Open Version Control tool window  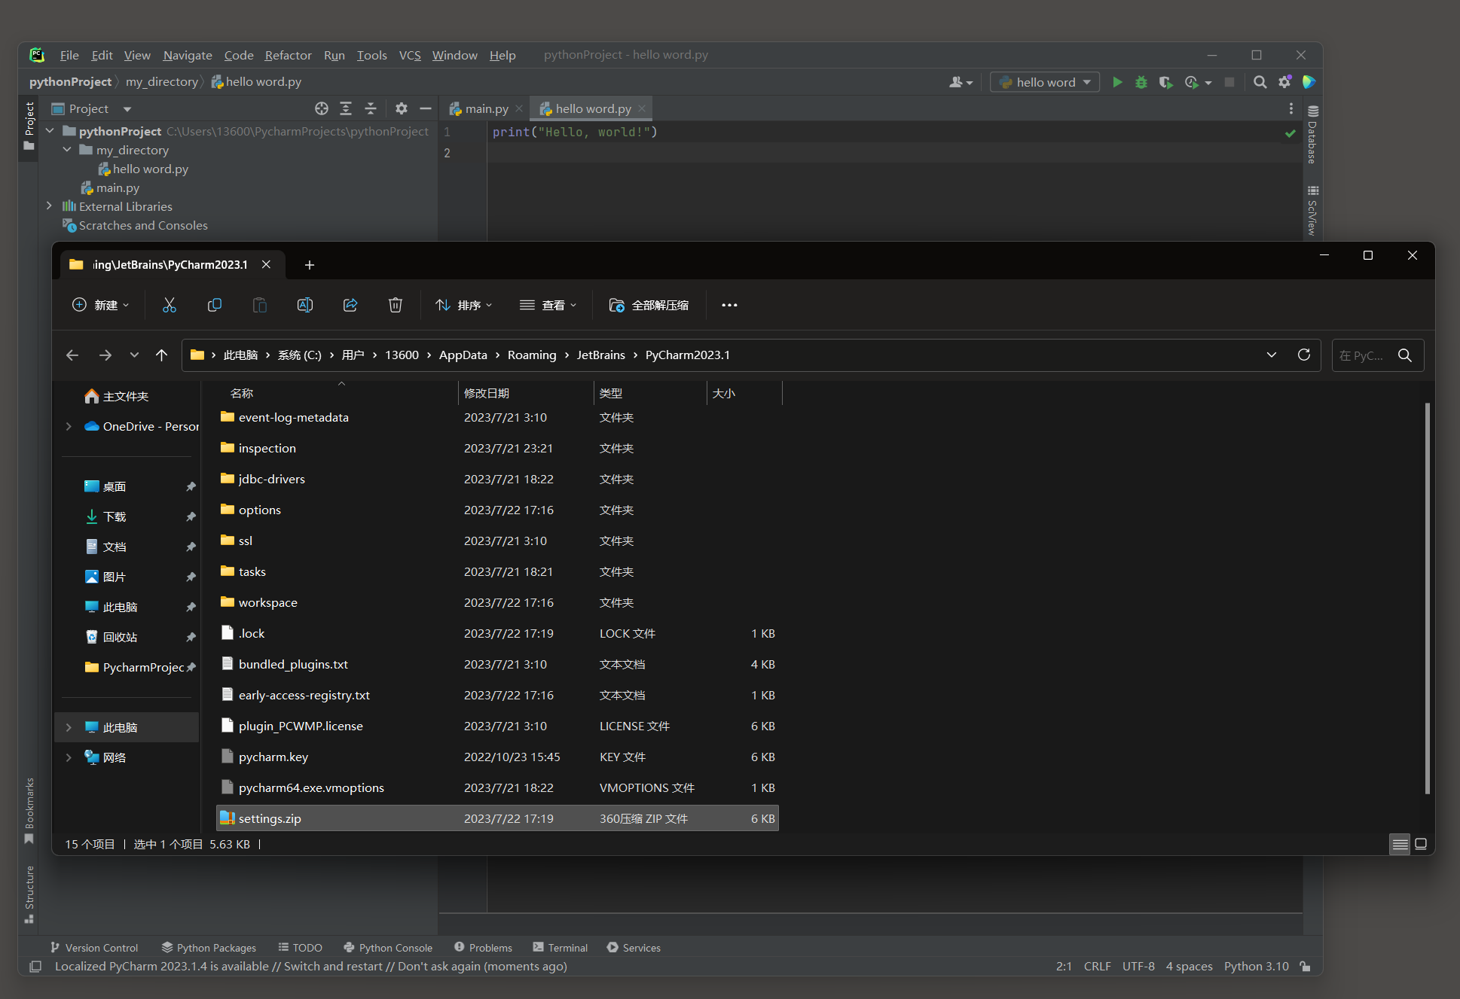[94, 948]
